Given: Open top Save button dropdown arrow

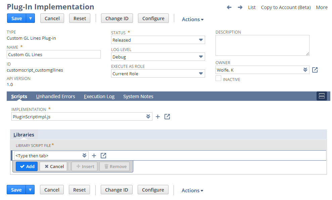Looking at the screenshot, I should point(31,18).
